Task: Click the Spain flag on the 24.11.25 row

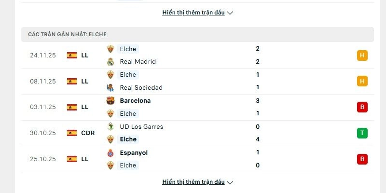Action: (72, 55)
